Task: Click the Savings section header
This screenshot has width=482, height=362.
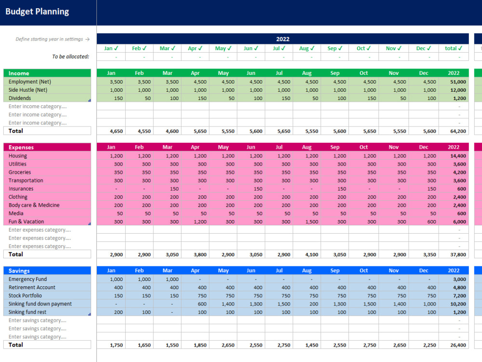Action: click(47, 271)
